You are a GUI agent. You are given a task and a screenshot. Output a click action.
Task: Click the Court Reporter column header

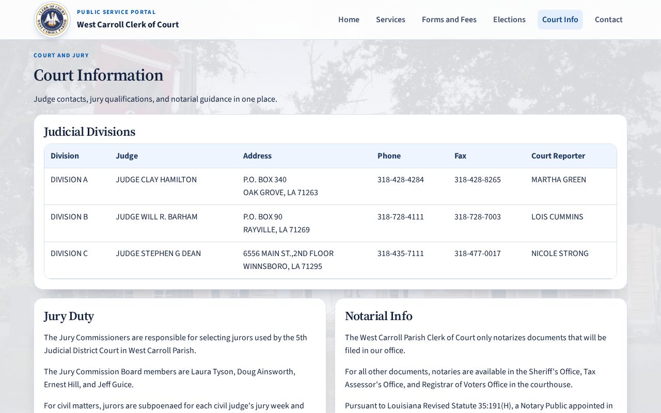click(x=558, y=156)
